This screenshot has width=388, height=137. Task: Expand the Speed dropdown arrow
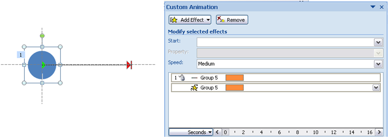(x=378, y=64)
